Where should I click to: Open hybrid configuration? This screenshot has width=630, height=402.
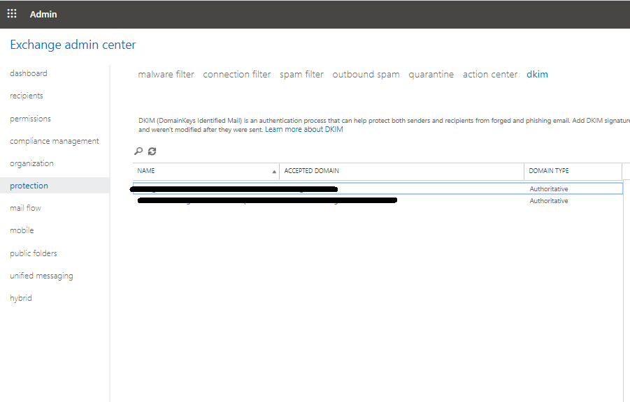pyautogui.click(x=21, y=298)
